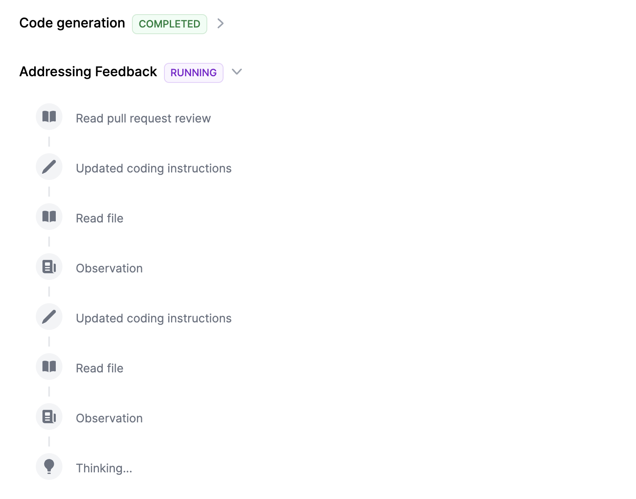Select the second "Updated coding instructions" label
This screenshot has height=499, width=636.
point(154,318)
